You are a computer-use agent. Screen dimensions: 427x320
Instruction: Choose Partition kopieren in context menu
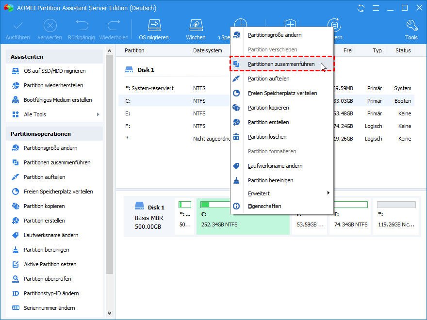282,108
